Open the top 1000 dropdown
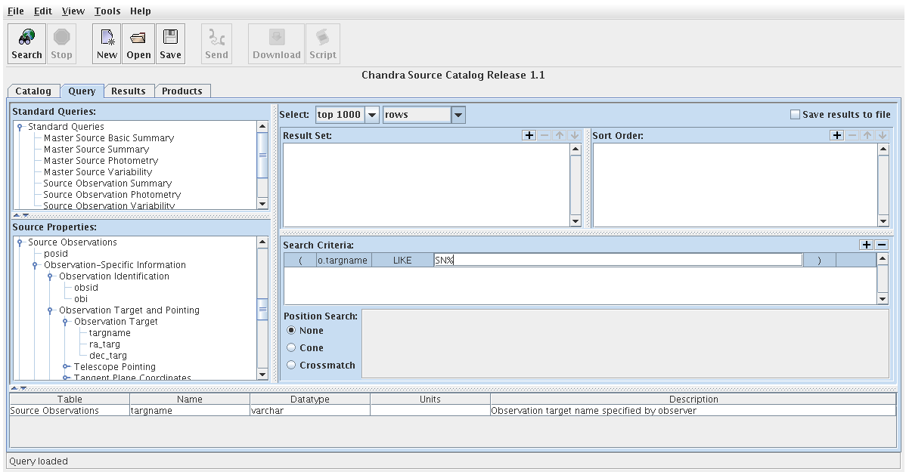The image size is (906, 472). tap(371, 115)
